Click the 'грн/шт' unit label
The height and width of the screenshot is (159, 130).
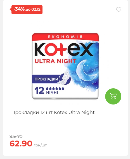click(40, 145)
